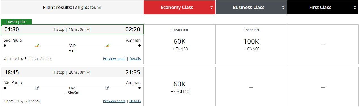The width and height of the screenshot is (359, 107).
Task: Sort by Business Class arrows
Action: click(283, 8)
